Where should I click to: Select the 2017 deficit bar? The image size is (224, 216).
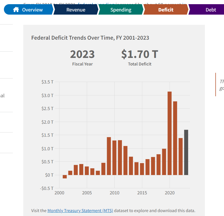(153, 166)
